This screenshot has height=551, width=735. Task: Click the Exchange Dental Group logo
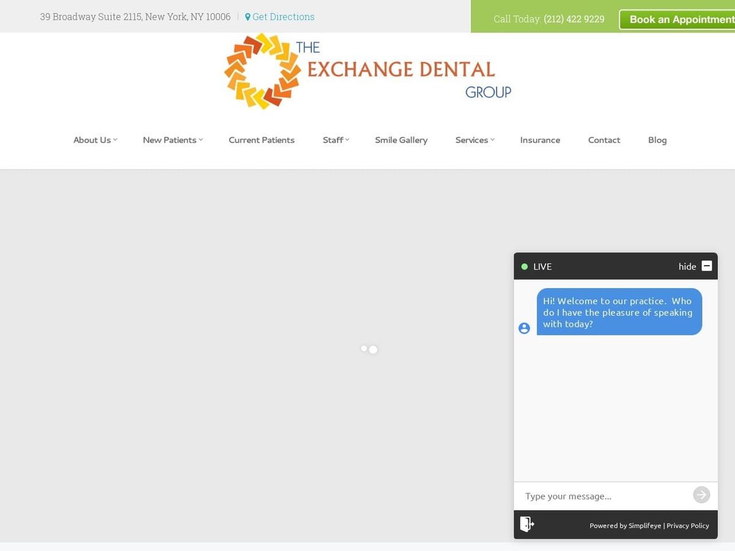point(367,72)
